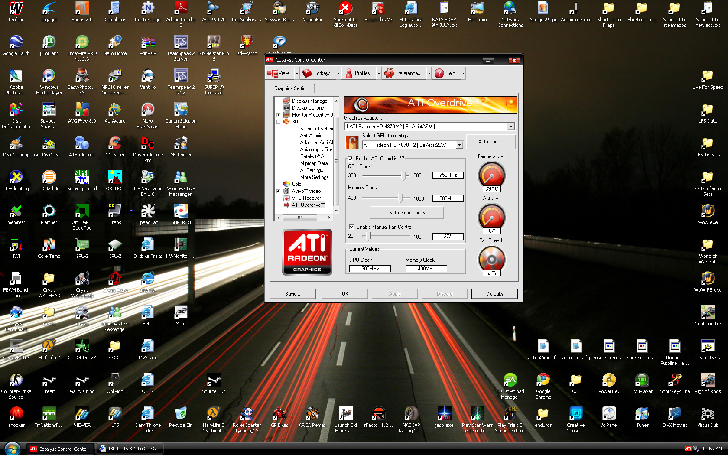Click the 750MHz GPU clock value field
Image resolution: width=728 pixels, height=455 pixels.
click(448, 175)
